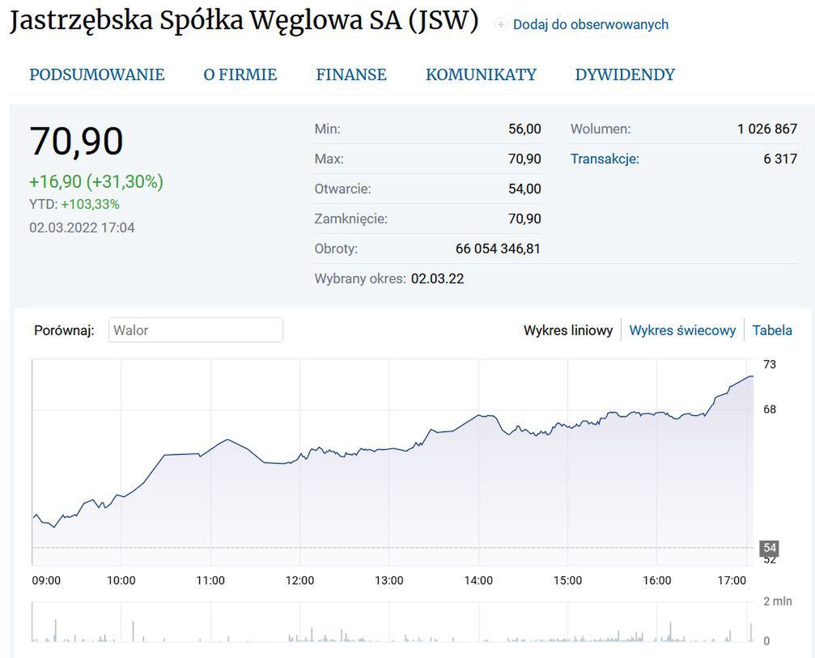
Task: Click the chart's final peak near 17:00
Action: [x=751, y=376]
